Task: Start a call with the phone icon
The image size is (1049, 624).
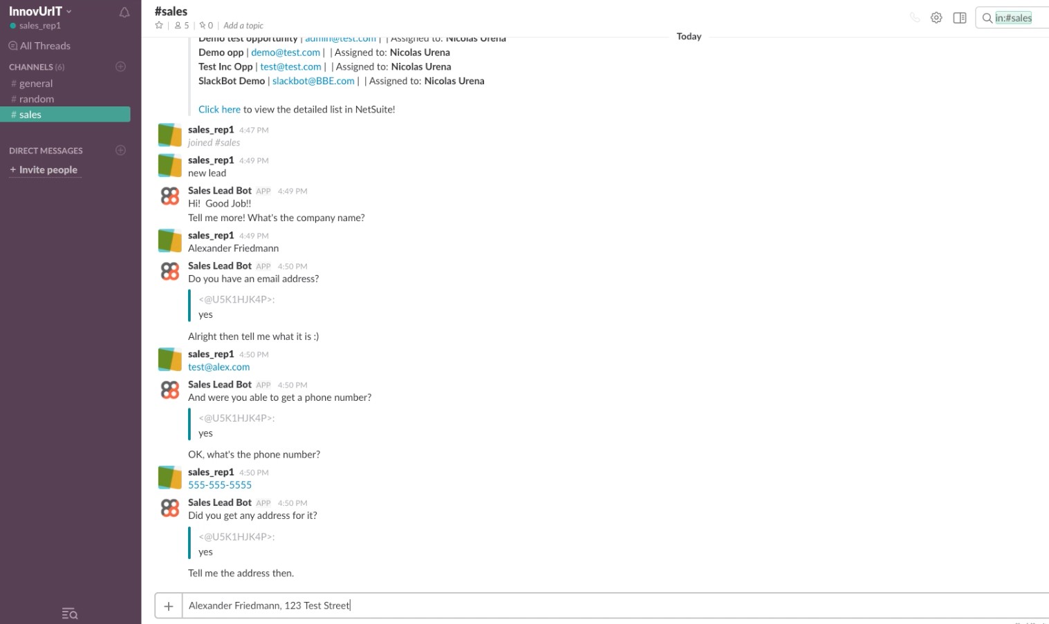Action: click(915, 18)
